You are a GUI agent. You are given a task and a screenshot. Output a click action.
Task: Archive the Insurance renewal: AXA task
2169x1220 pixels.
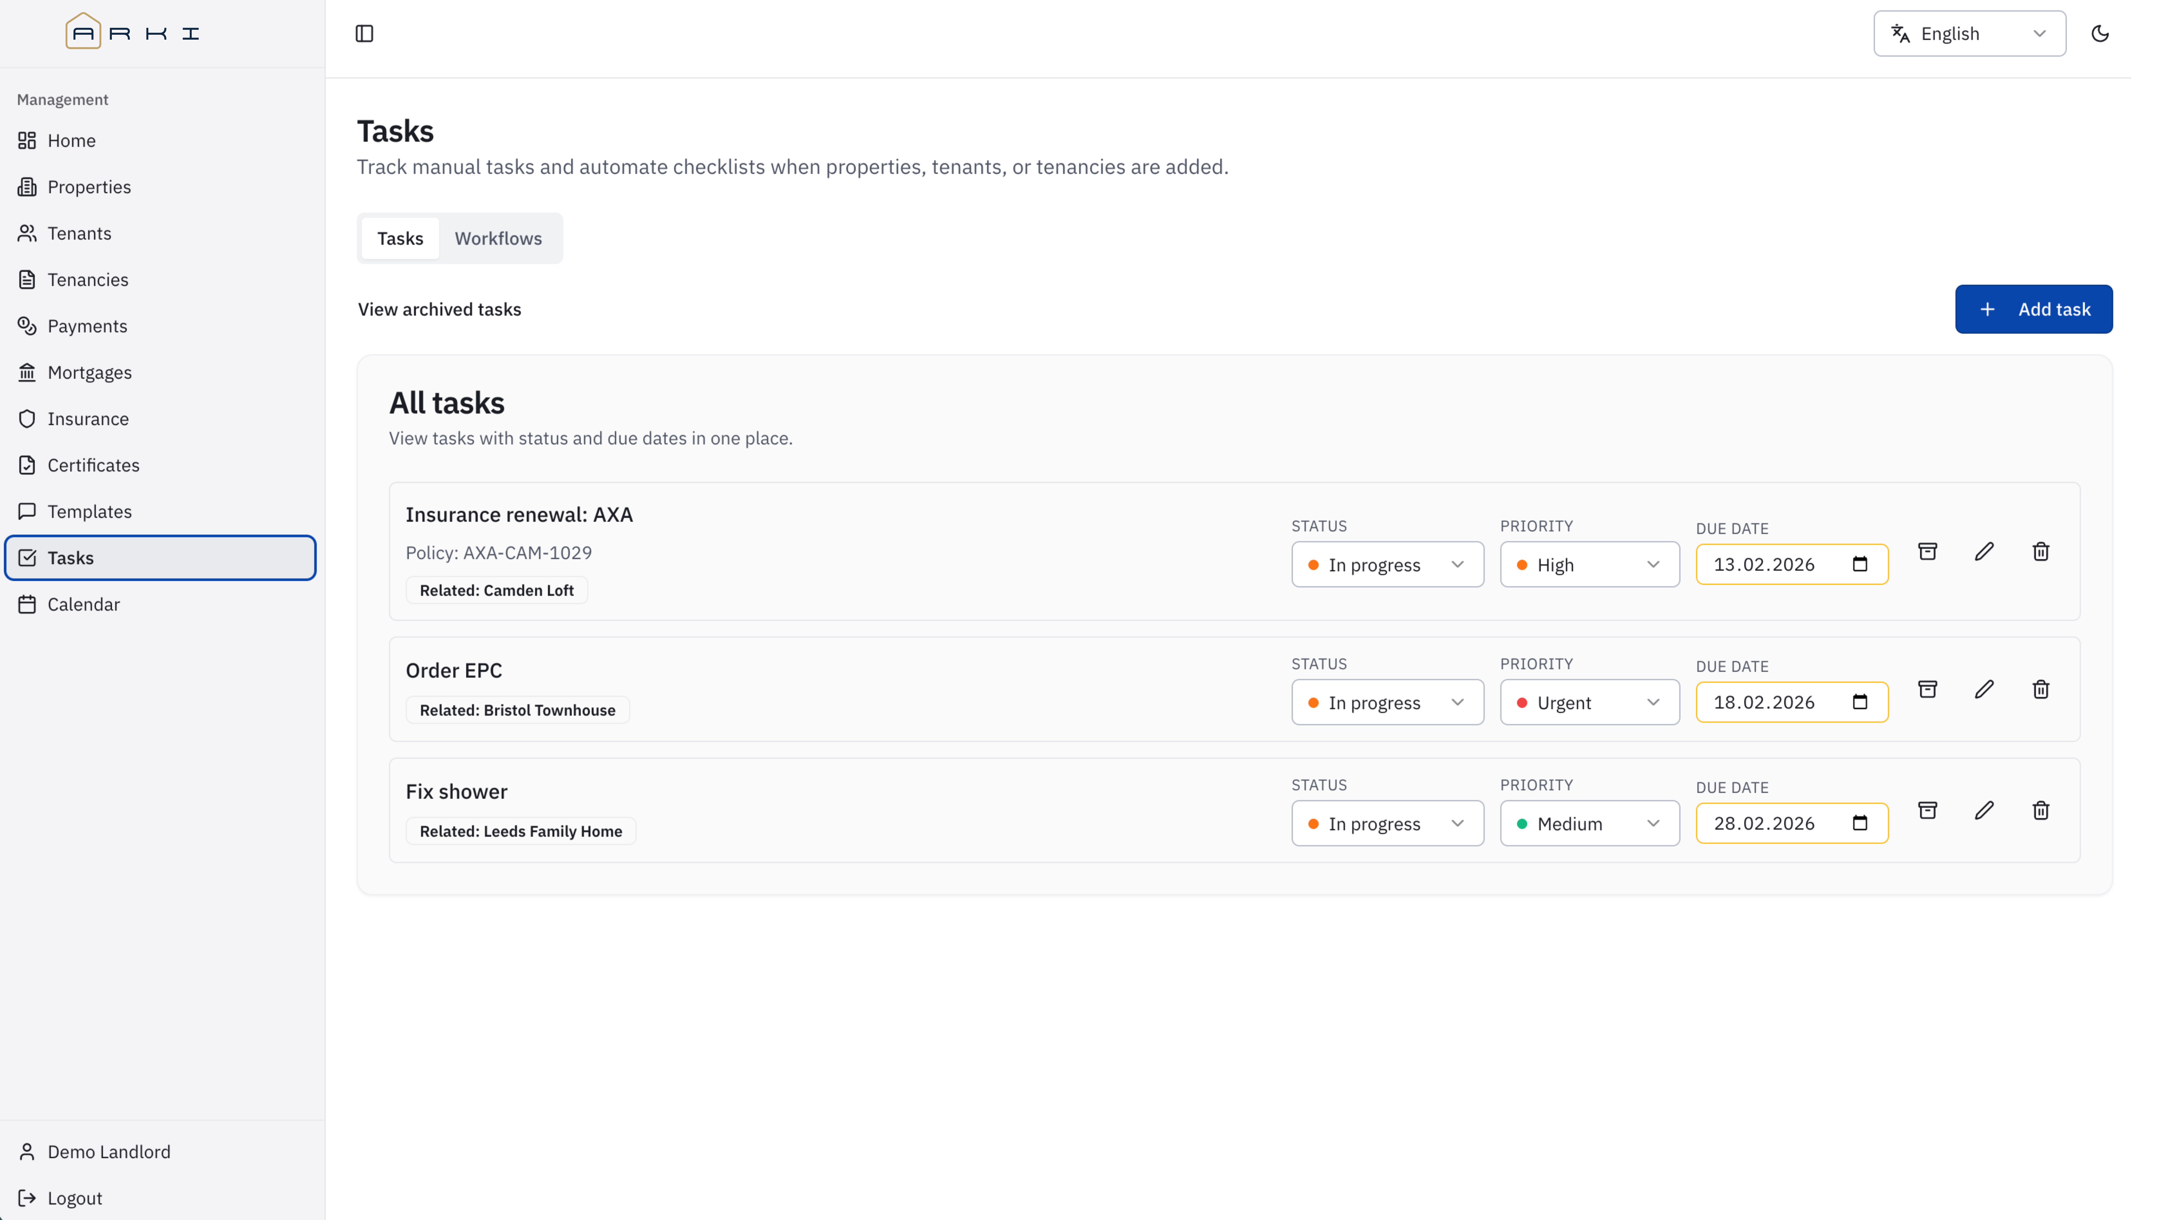click(1927, 551)
